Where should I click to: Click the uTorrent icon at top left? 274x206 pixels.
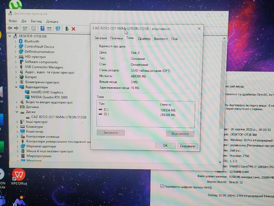16,5
